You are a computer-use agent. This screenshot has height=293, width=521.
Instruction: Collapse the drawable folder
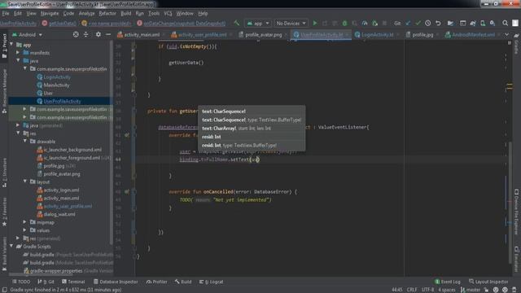coord(25,141)
